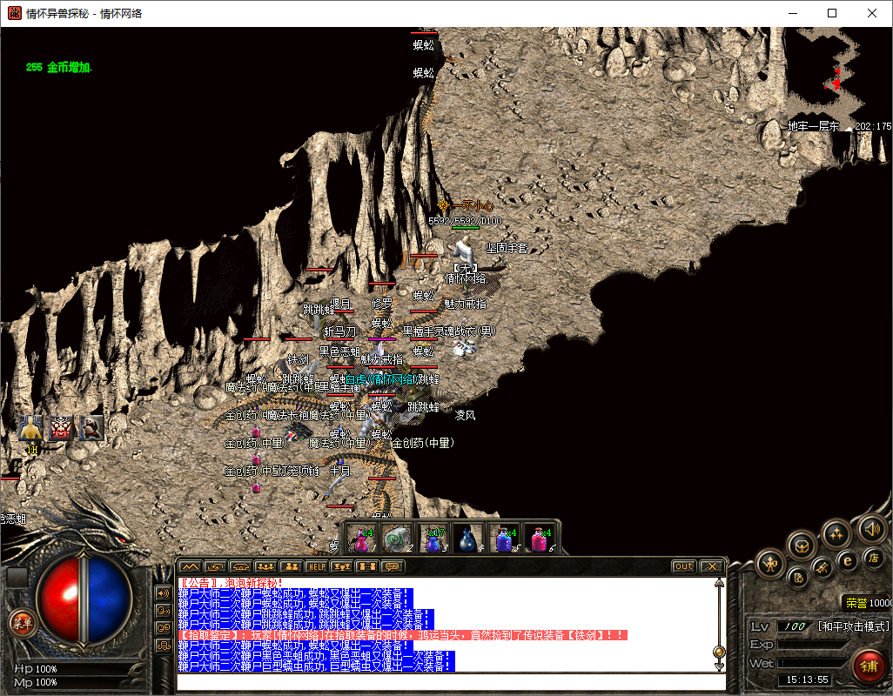This screenshot has width=893, height=696.
Task: Click the 修罗 item label
Action: coord(381,304)
